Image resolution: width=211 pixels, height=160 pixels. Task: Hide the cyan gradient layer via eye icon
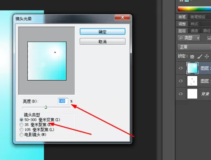181,68
